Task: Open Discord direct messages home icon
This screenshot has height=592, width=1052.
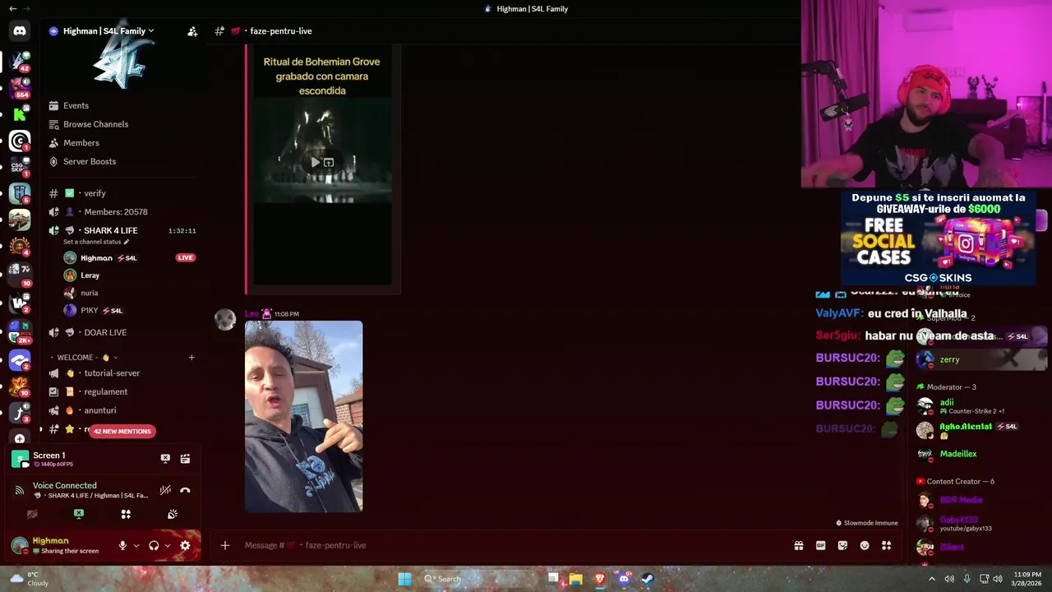Action: click(20, 31)
